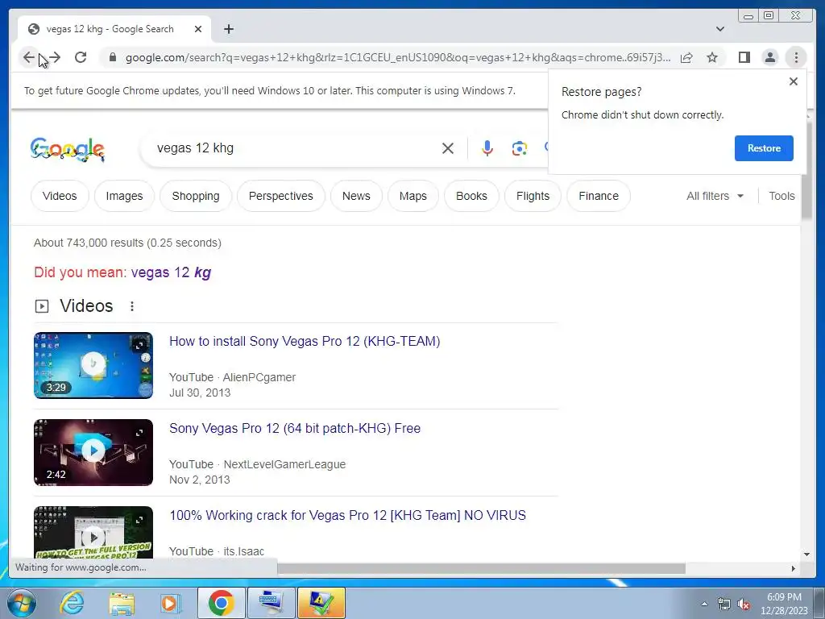825x619 pixels.
Task: Click the its.Isaac video thumbnail
Action: (x=93, y=532)
